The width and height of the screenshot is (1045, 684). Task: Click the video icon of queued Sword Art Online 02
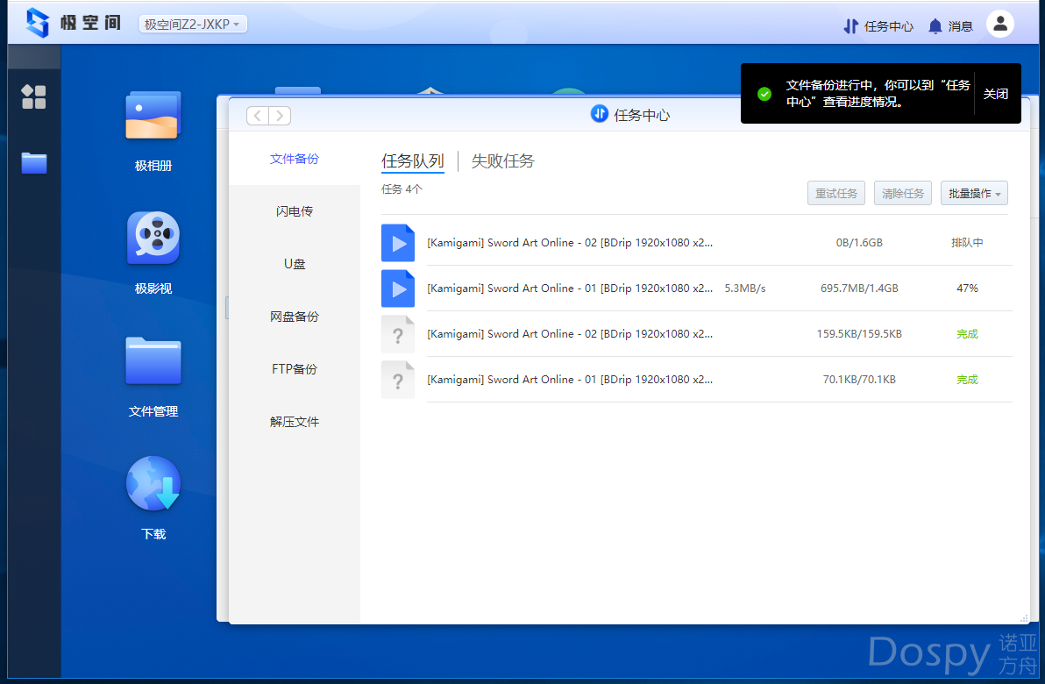[x=398, y=243]
